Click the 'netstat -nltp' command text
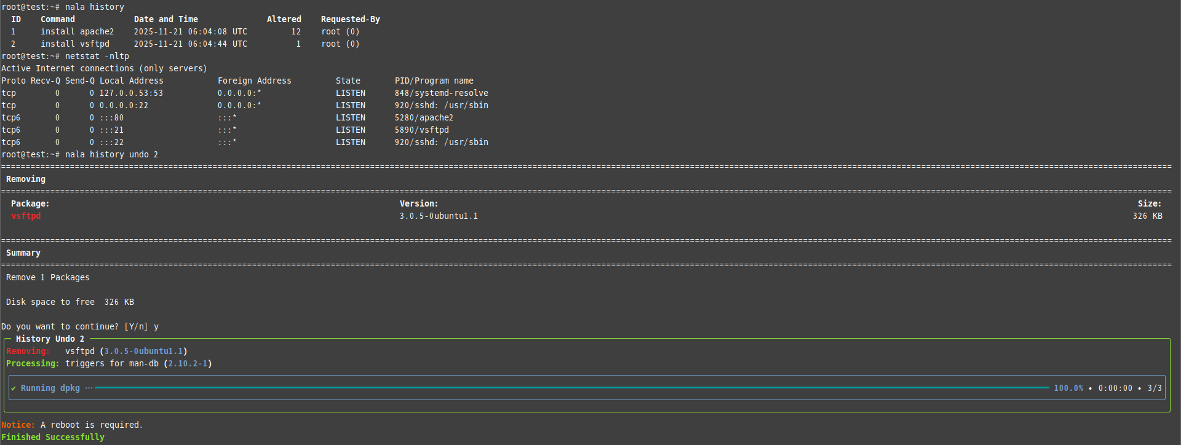The height and width of the screenshot is (445, 1181). (x=97, y=57)
